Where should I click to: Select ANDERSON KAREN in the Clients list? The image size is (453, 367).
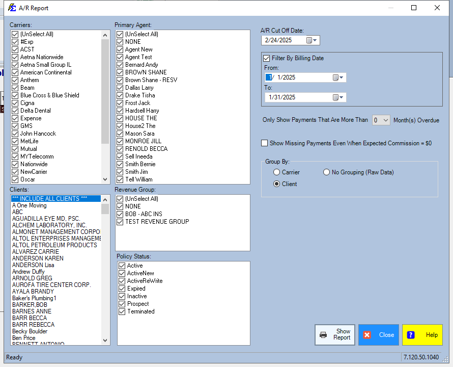38,258
